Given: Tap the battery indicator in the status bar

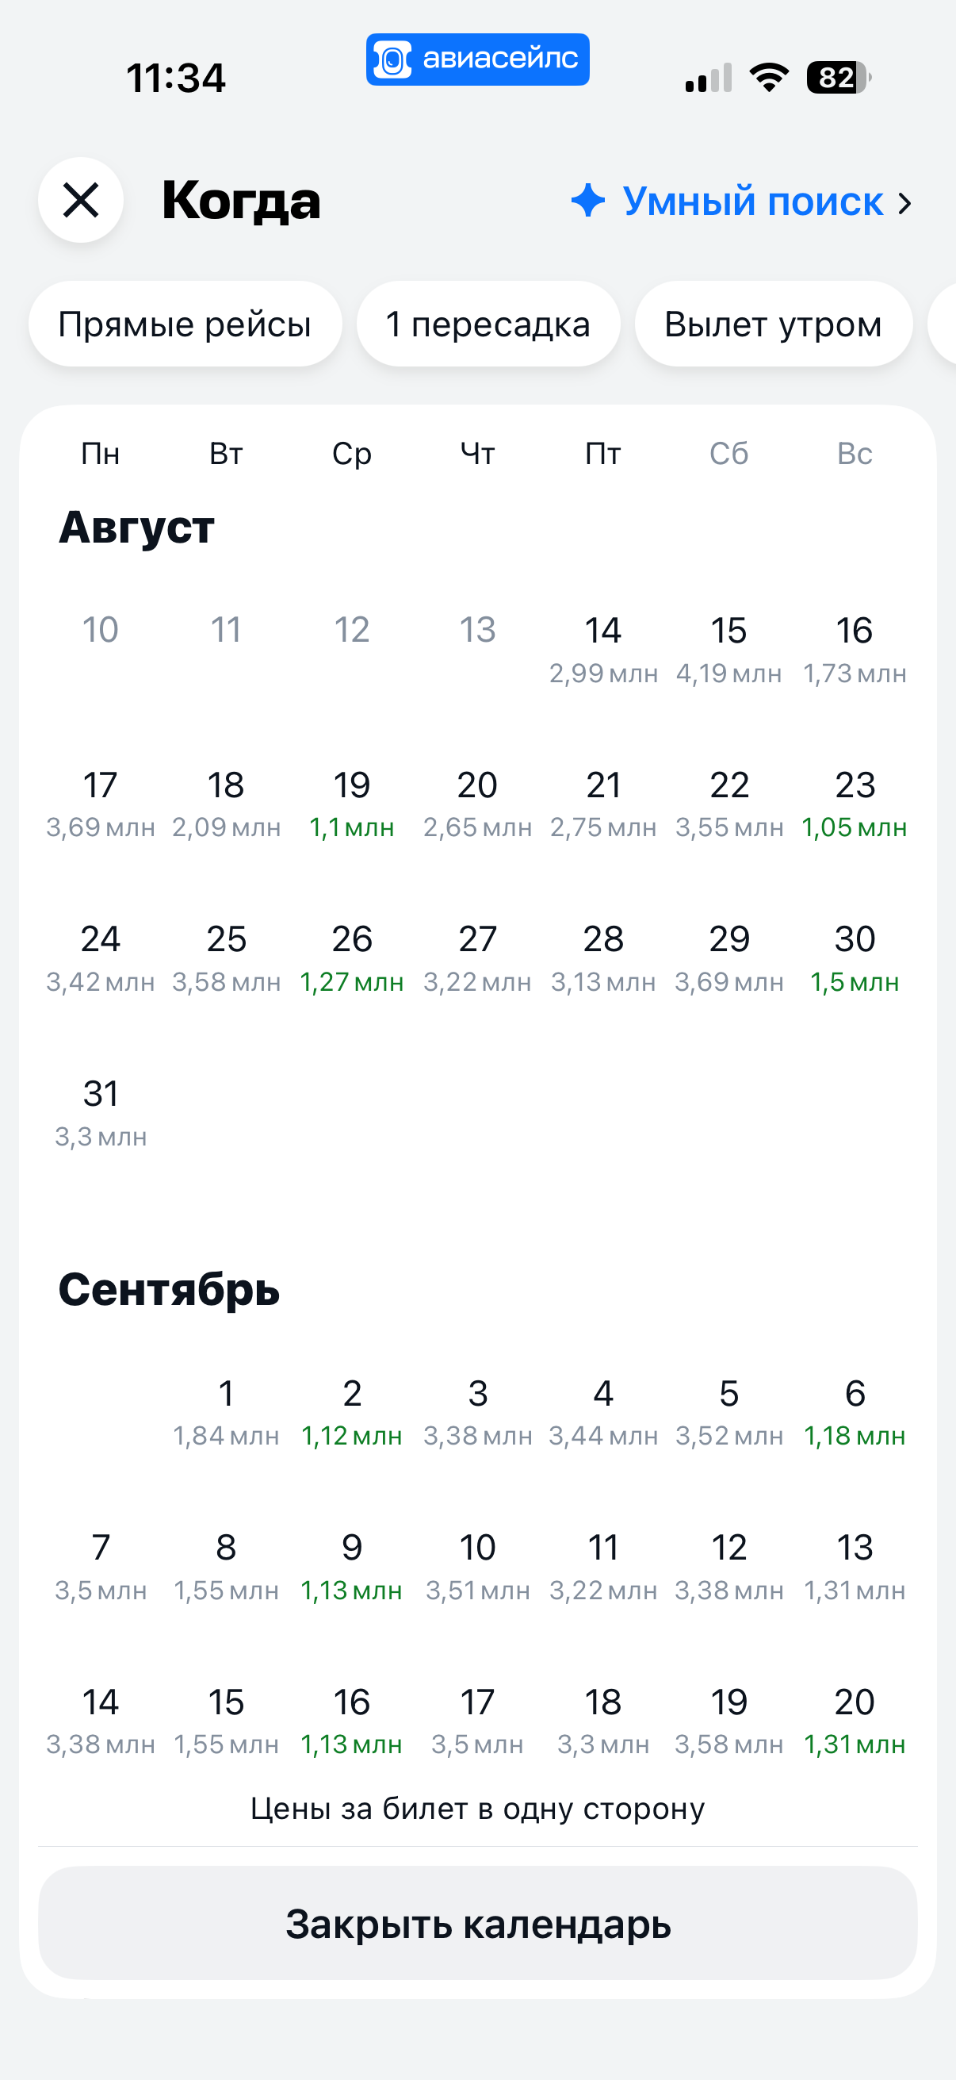Looking at the screenshot, I should 839,78.
